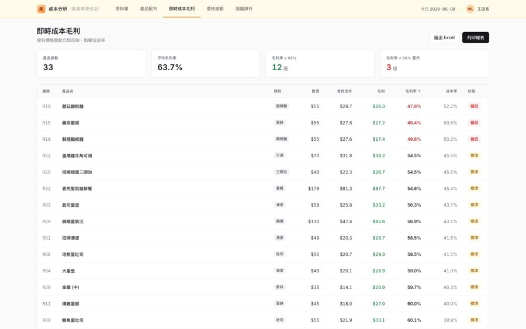
Task: Click the 套餐 category tag in row R32
Action: pyautogui.click(x=280, y=188)
